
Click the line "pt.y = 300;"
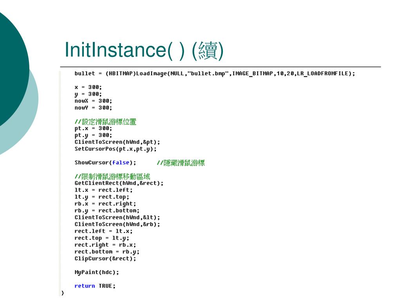(93, 135)
